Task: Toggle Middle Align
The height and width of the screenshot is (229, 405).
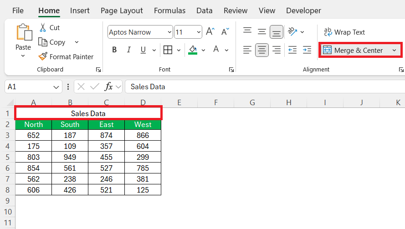Action: coord(262,32)
